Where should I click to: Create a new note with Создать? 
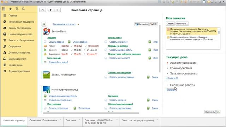point(170,24)
